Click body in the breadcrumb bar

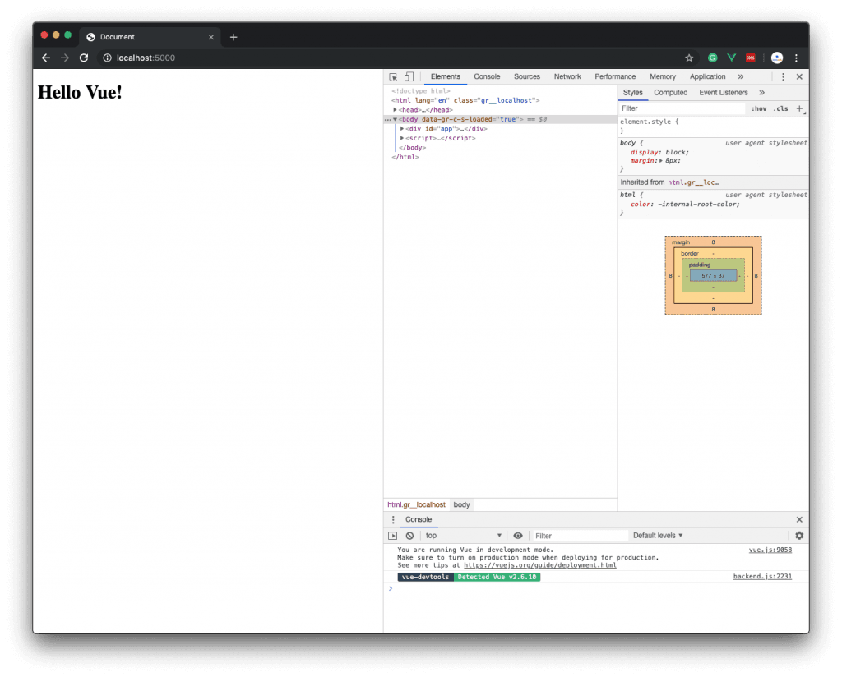click(x=461, y=504)
